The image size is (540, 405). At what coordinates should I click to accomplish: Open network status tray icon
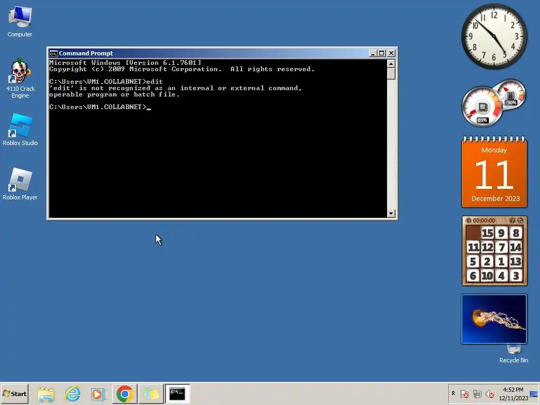(477, 394)
